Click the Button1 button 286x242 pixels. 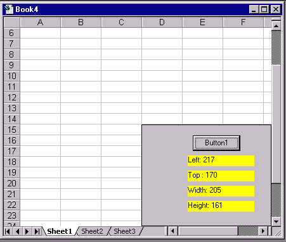click(x=216, y=143)
